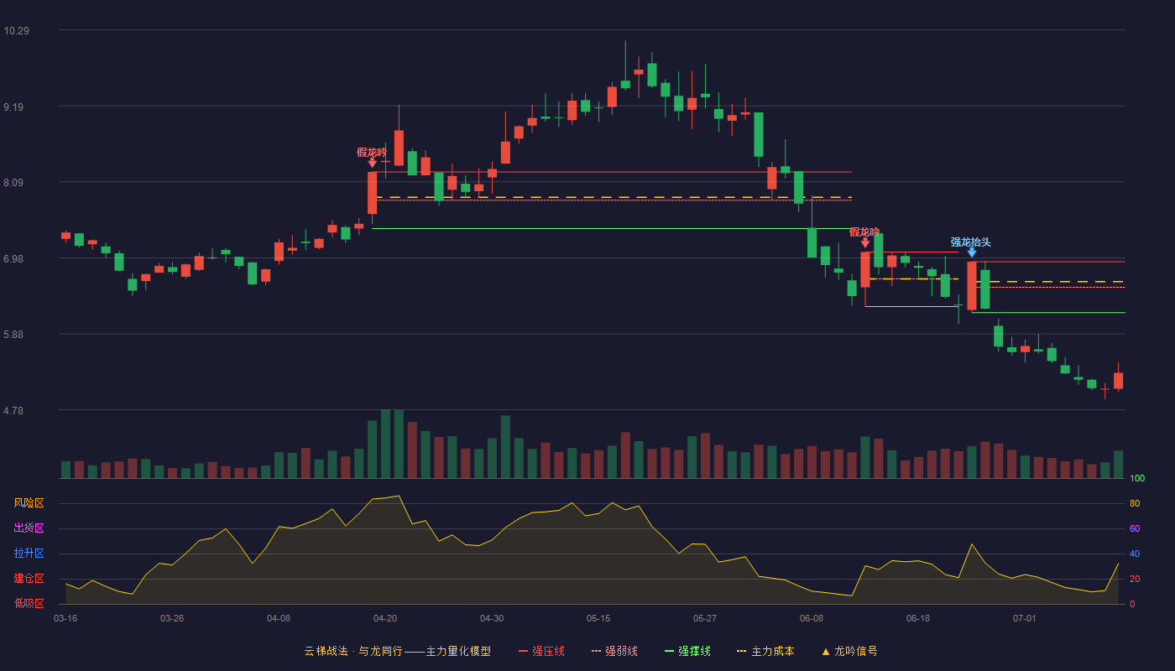Click the 05-15 date label
The height and width of the screenshot is (671, 1175).
[x=598, y=618]
